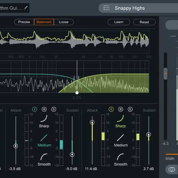
Task: Select the Balanced mode
Action: pyautogui.click(x=44, y=22)
